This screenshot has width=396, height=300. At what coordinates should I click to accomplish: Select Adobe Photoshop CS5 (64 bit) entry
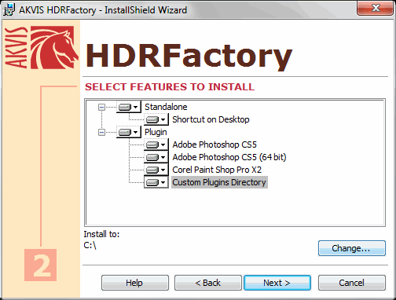click(229, 157)
